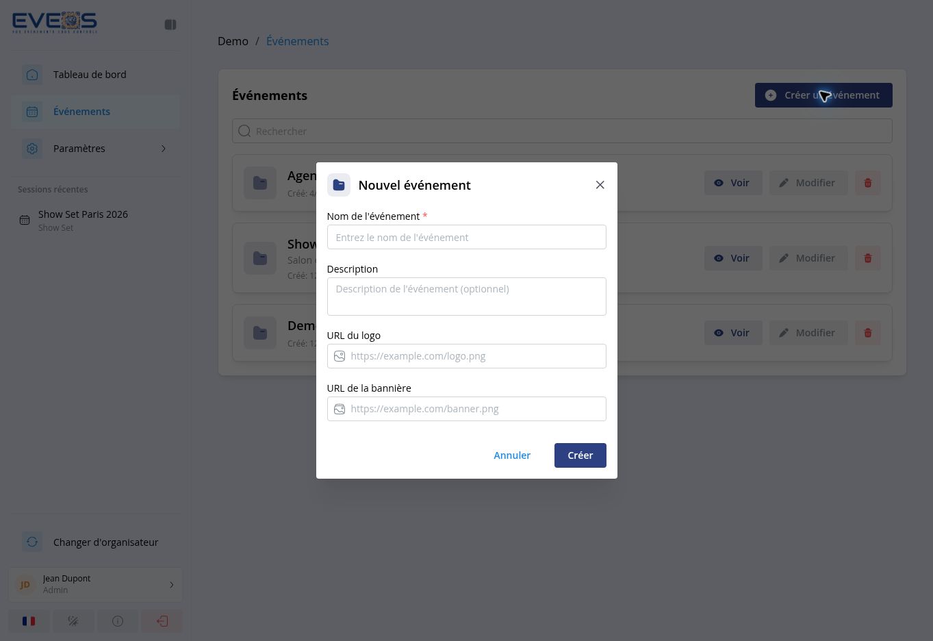Click Modifier on the 'Dem' event row

click(x=808, y=333)
